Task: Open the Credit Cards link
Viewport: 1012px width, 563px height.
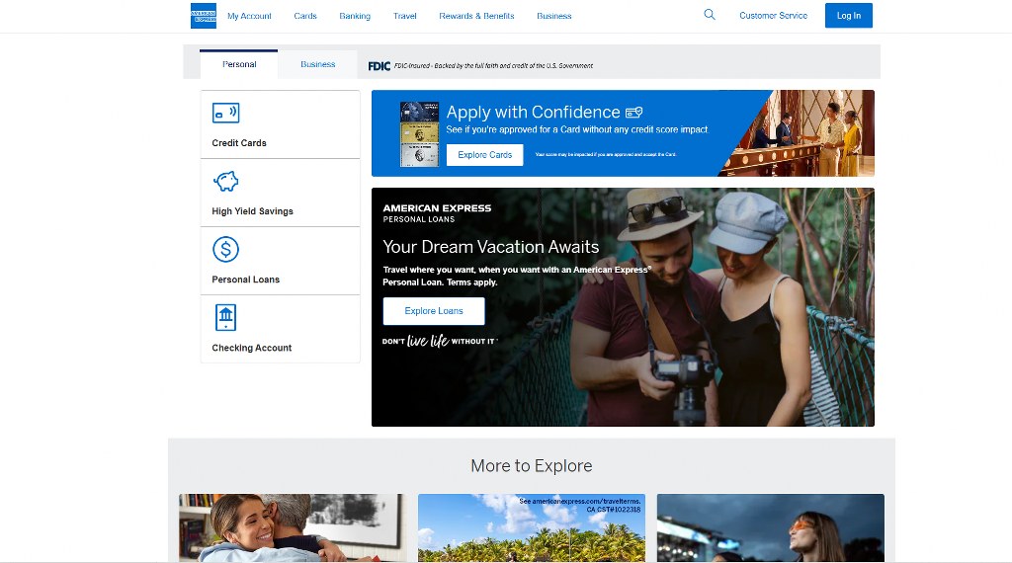Action: click(x=280, y=124)
